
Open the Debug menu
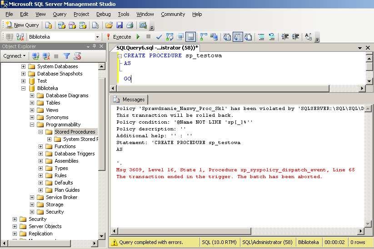pyautogui.click(x=103, y=14)
